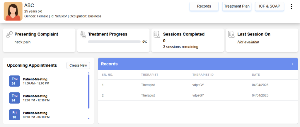
Task: Click the down arrow in appointments scrollbar
Action: pyautogui.click(x=88, y=118)
